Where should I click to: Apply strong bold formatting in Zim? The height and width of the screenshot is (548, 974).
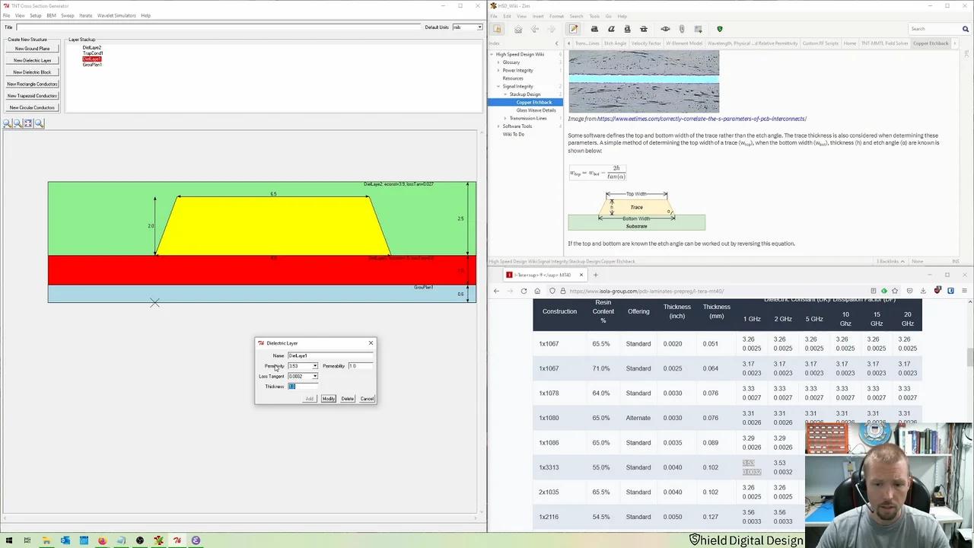[595, 29]
